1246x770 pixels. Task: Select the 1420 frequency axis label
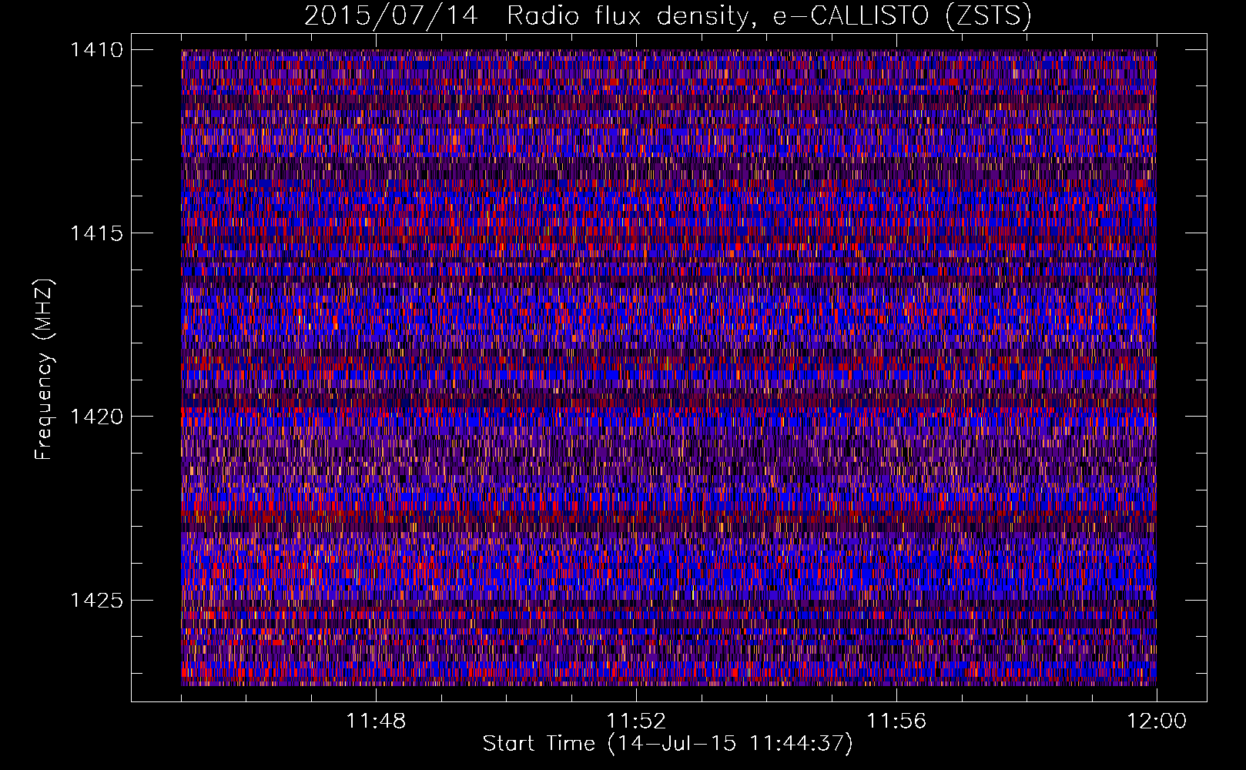97,417
